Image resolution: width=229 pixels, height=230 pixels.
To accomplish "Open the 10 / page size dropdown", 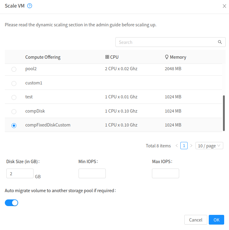I will click(x=209, y=146).
